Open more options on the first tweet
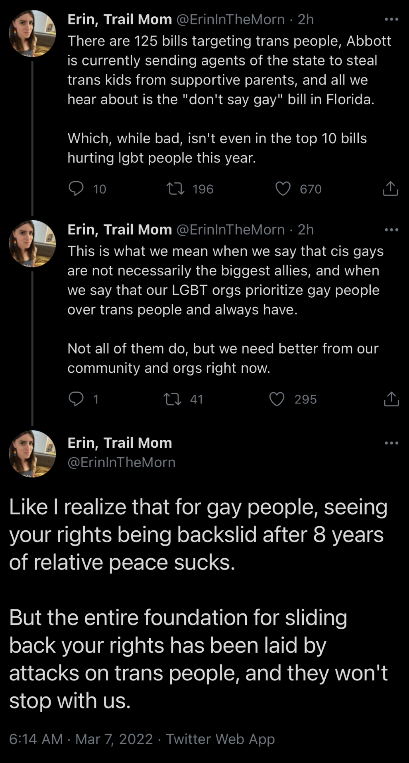 click(391, 19)
